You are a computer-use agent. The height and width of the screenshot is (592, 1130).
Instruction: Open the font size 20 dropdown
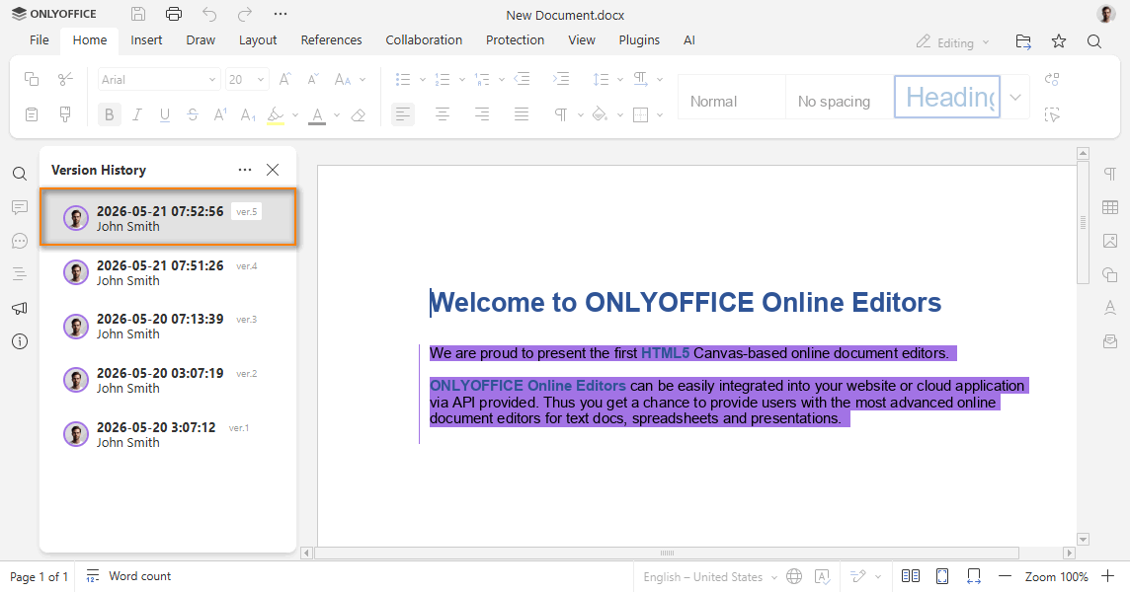(260, 79)
